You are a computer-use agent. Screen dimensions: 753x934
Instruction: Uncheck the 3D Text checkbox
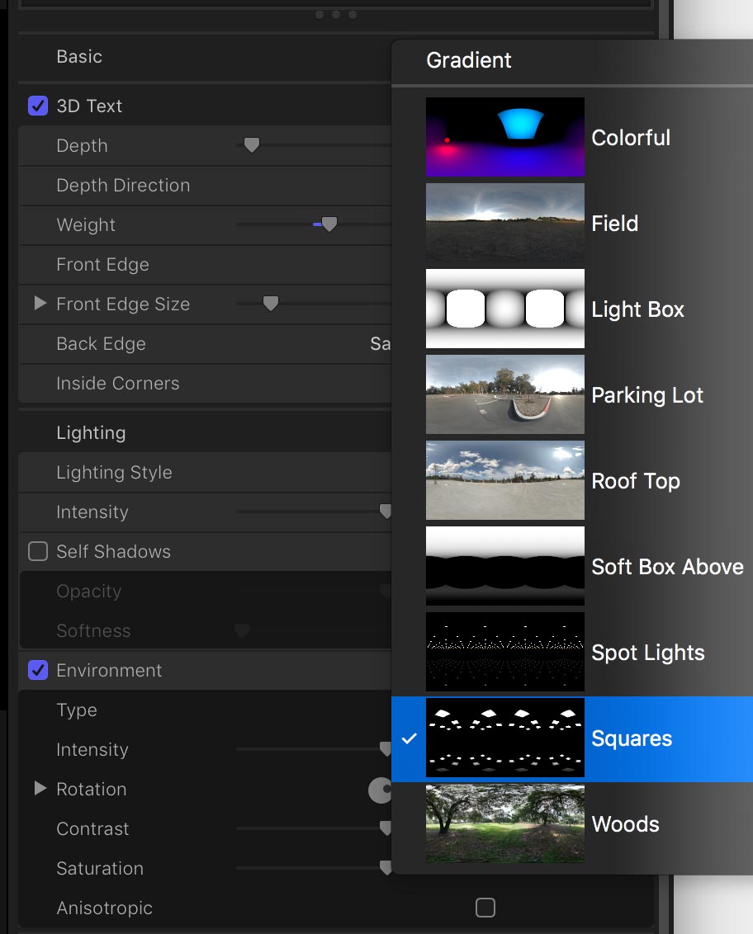pos(38,106)
